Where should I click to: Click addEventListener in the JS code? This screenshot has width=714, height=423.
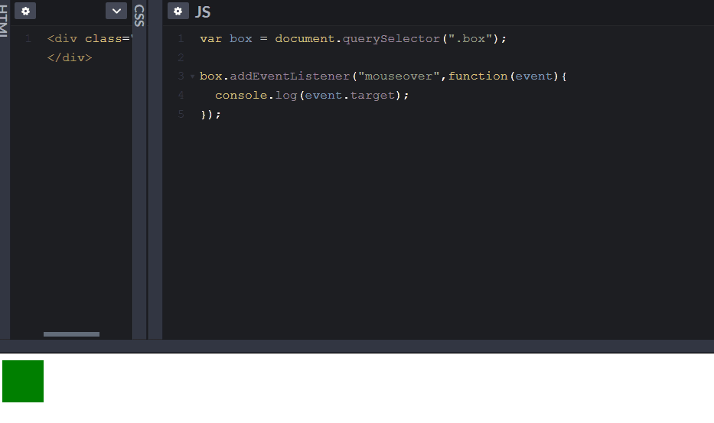289,76
